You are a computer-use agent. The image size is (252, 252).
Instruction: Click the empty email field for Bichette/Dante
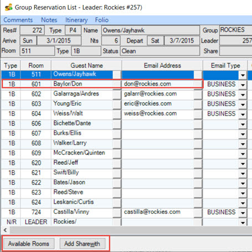pyautogui.click(x=158, y=124)
